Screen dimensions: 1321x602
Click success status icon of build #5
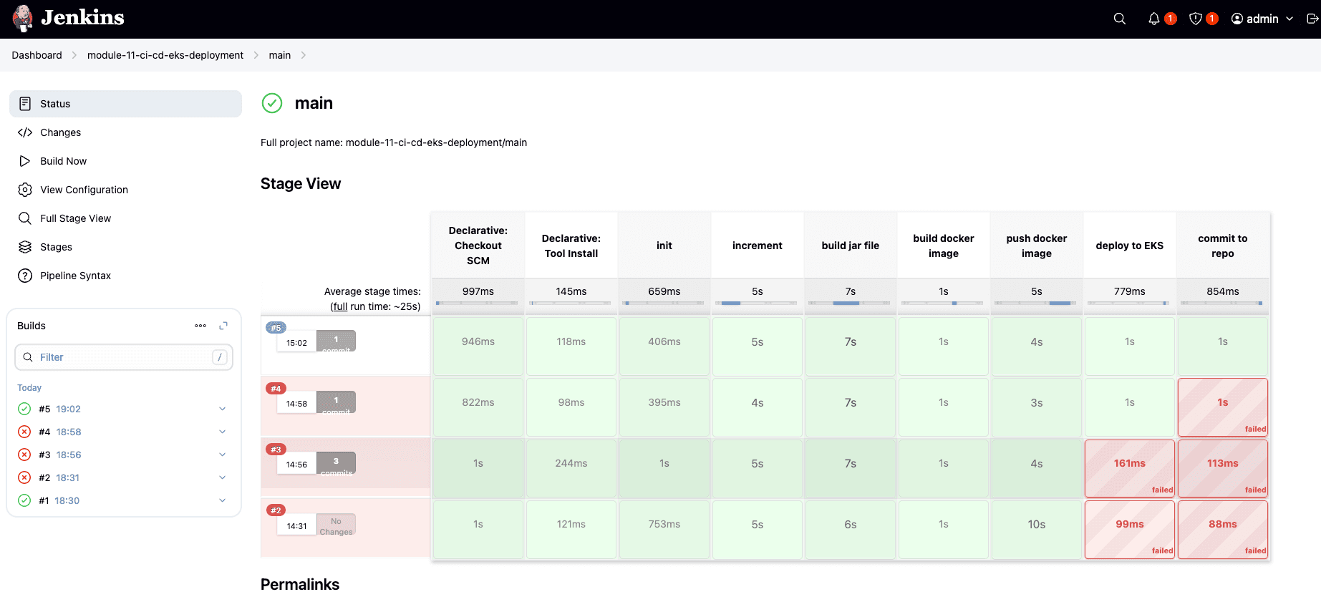(x=24, y=409)
